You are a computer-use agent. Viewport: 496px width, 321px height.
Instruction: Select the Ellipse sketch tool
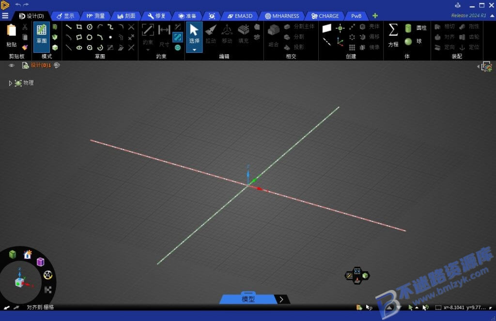[79, 47]
